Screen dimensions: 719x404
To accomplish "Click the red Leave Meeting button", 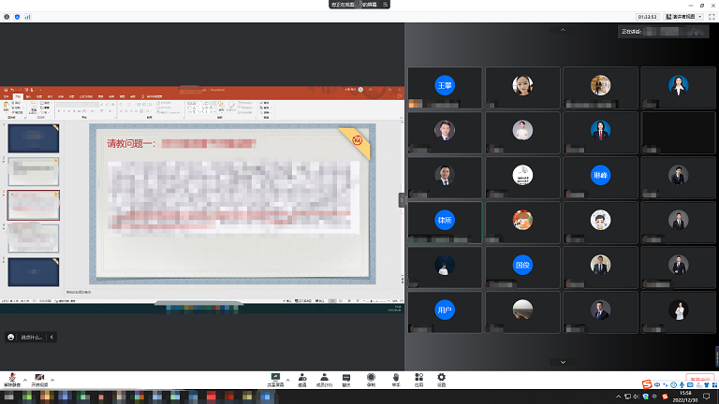I will (700, 379).
